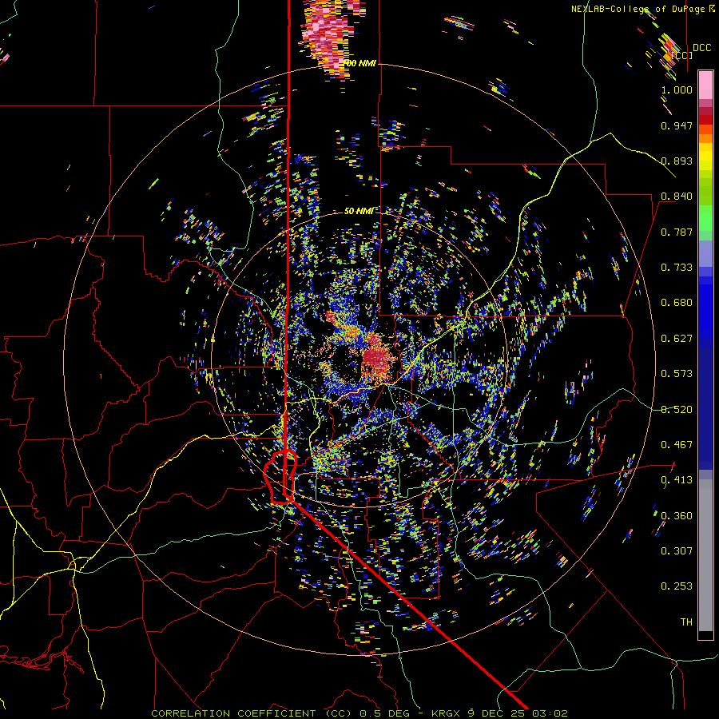Pick the bright blue swatch beside 0.680
Image resolution: width=719 pixels, height=719 pixels.
click(705, 308)
